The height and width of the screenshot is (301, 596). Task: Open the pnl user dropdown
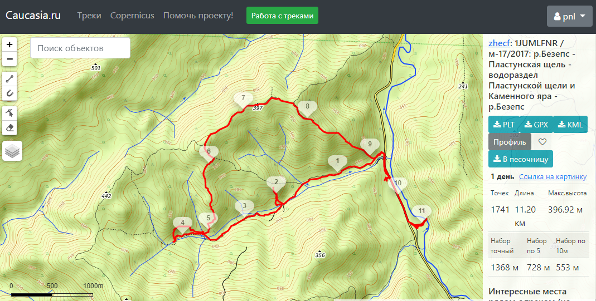(x=569, y=16)
